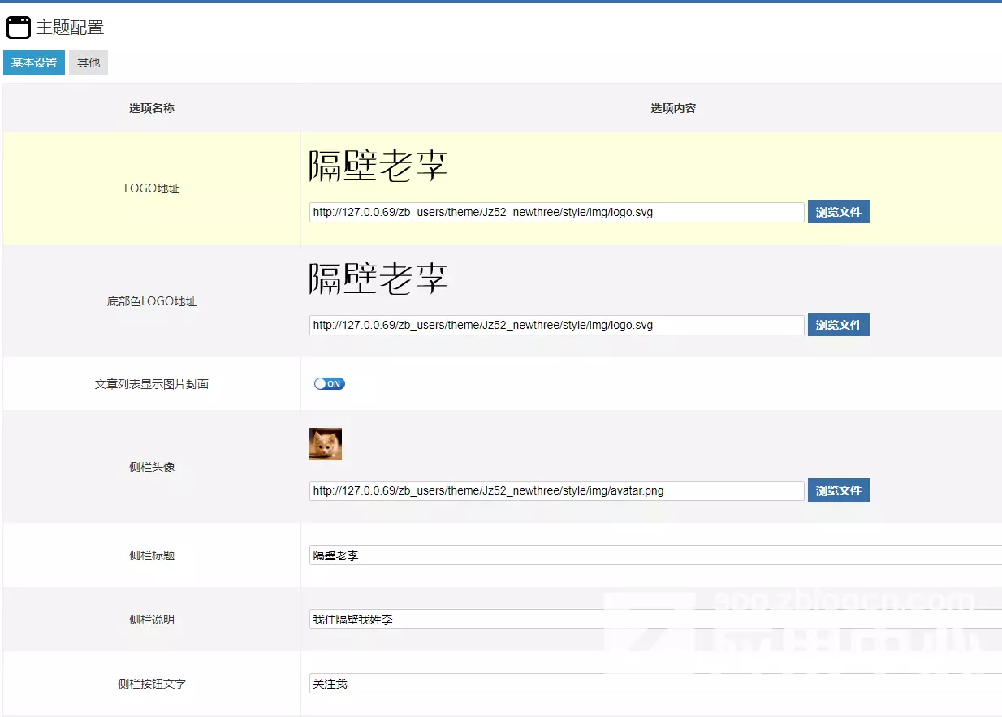This screenshot has height=717, width=1002.
Task: Select the 底部色LOGO地址 URL text field
Action: pos(556,325)
